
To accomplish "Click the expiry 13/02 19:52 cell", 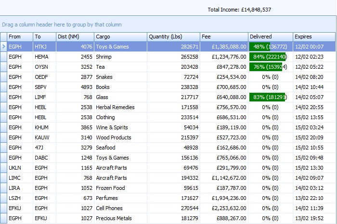I will click(314, 218).
